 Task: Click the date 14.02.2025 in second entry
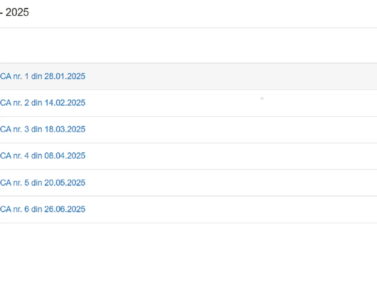pyautogui.click(x=65, y=103)
